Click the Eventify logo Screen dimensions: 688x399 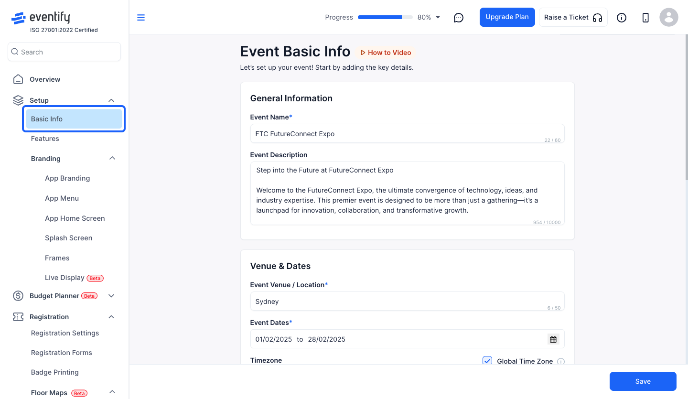(x=41, y=18)
